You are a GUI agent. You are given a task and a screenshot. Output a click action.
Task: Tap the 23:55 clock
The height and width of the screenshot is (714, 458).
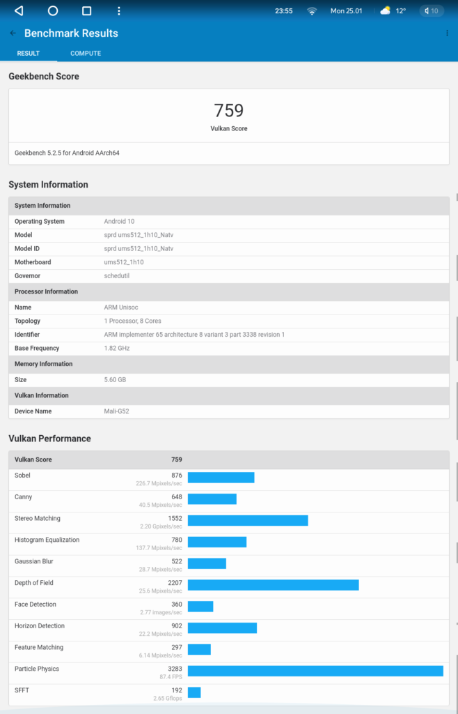click(x=283, y=11)
